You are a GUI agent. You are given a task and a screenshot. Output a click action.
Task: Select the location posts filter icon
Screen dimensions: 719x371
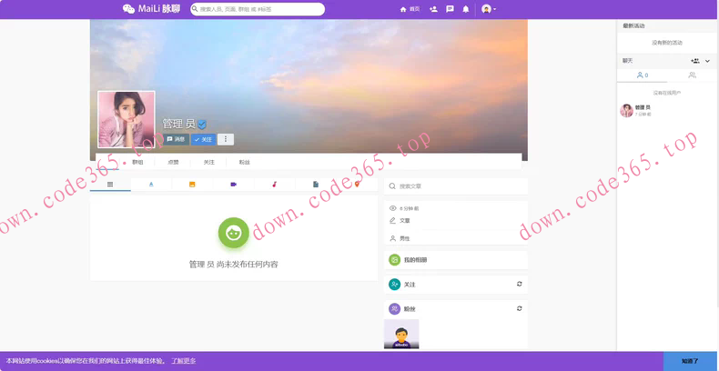tap(357, 184)
